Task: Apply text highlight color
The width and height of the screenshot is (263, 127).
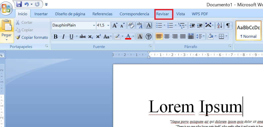Action: (x=117, y=36)
